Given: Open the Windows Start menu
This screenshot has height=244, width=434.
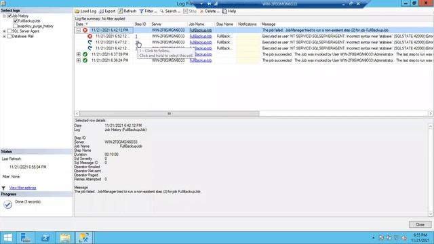Looking at the screenshot, I should [8, 238].
